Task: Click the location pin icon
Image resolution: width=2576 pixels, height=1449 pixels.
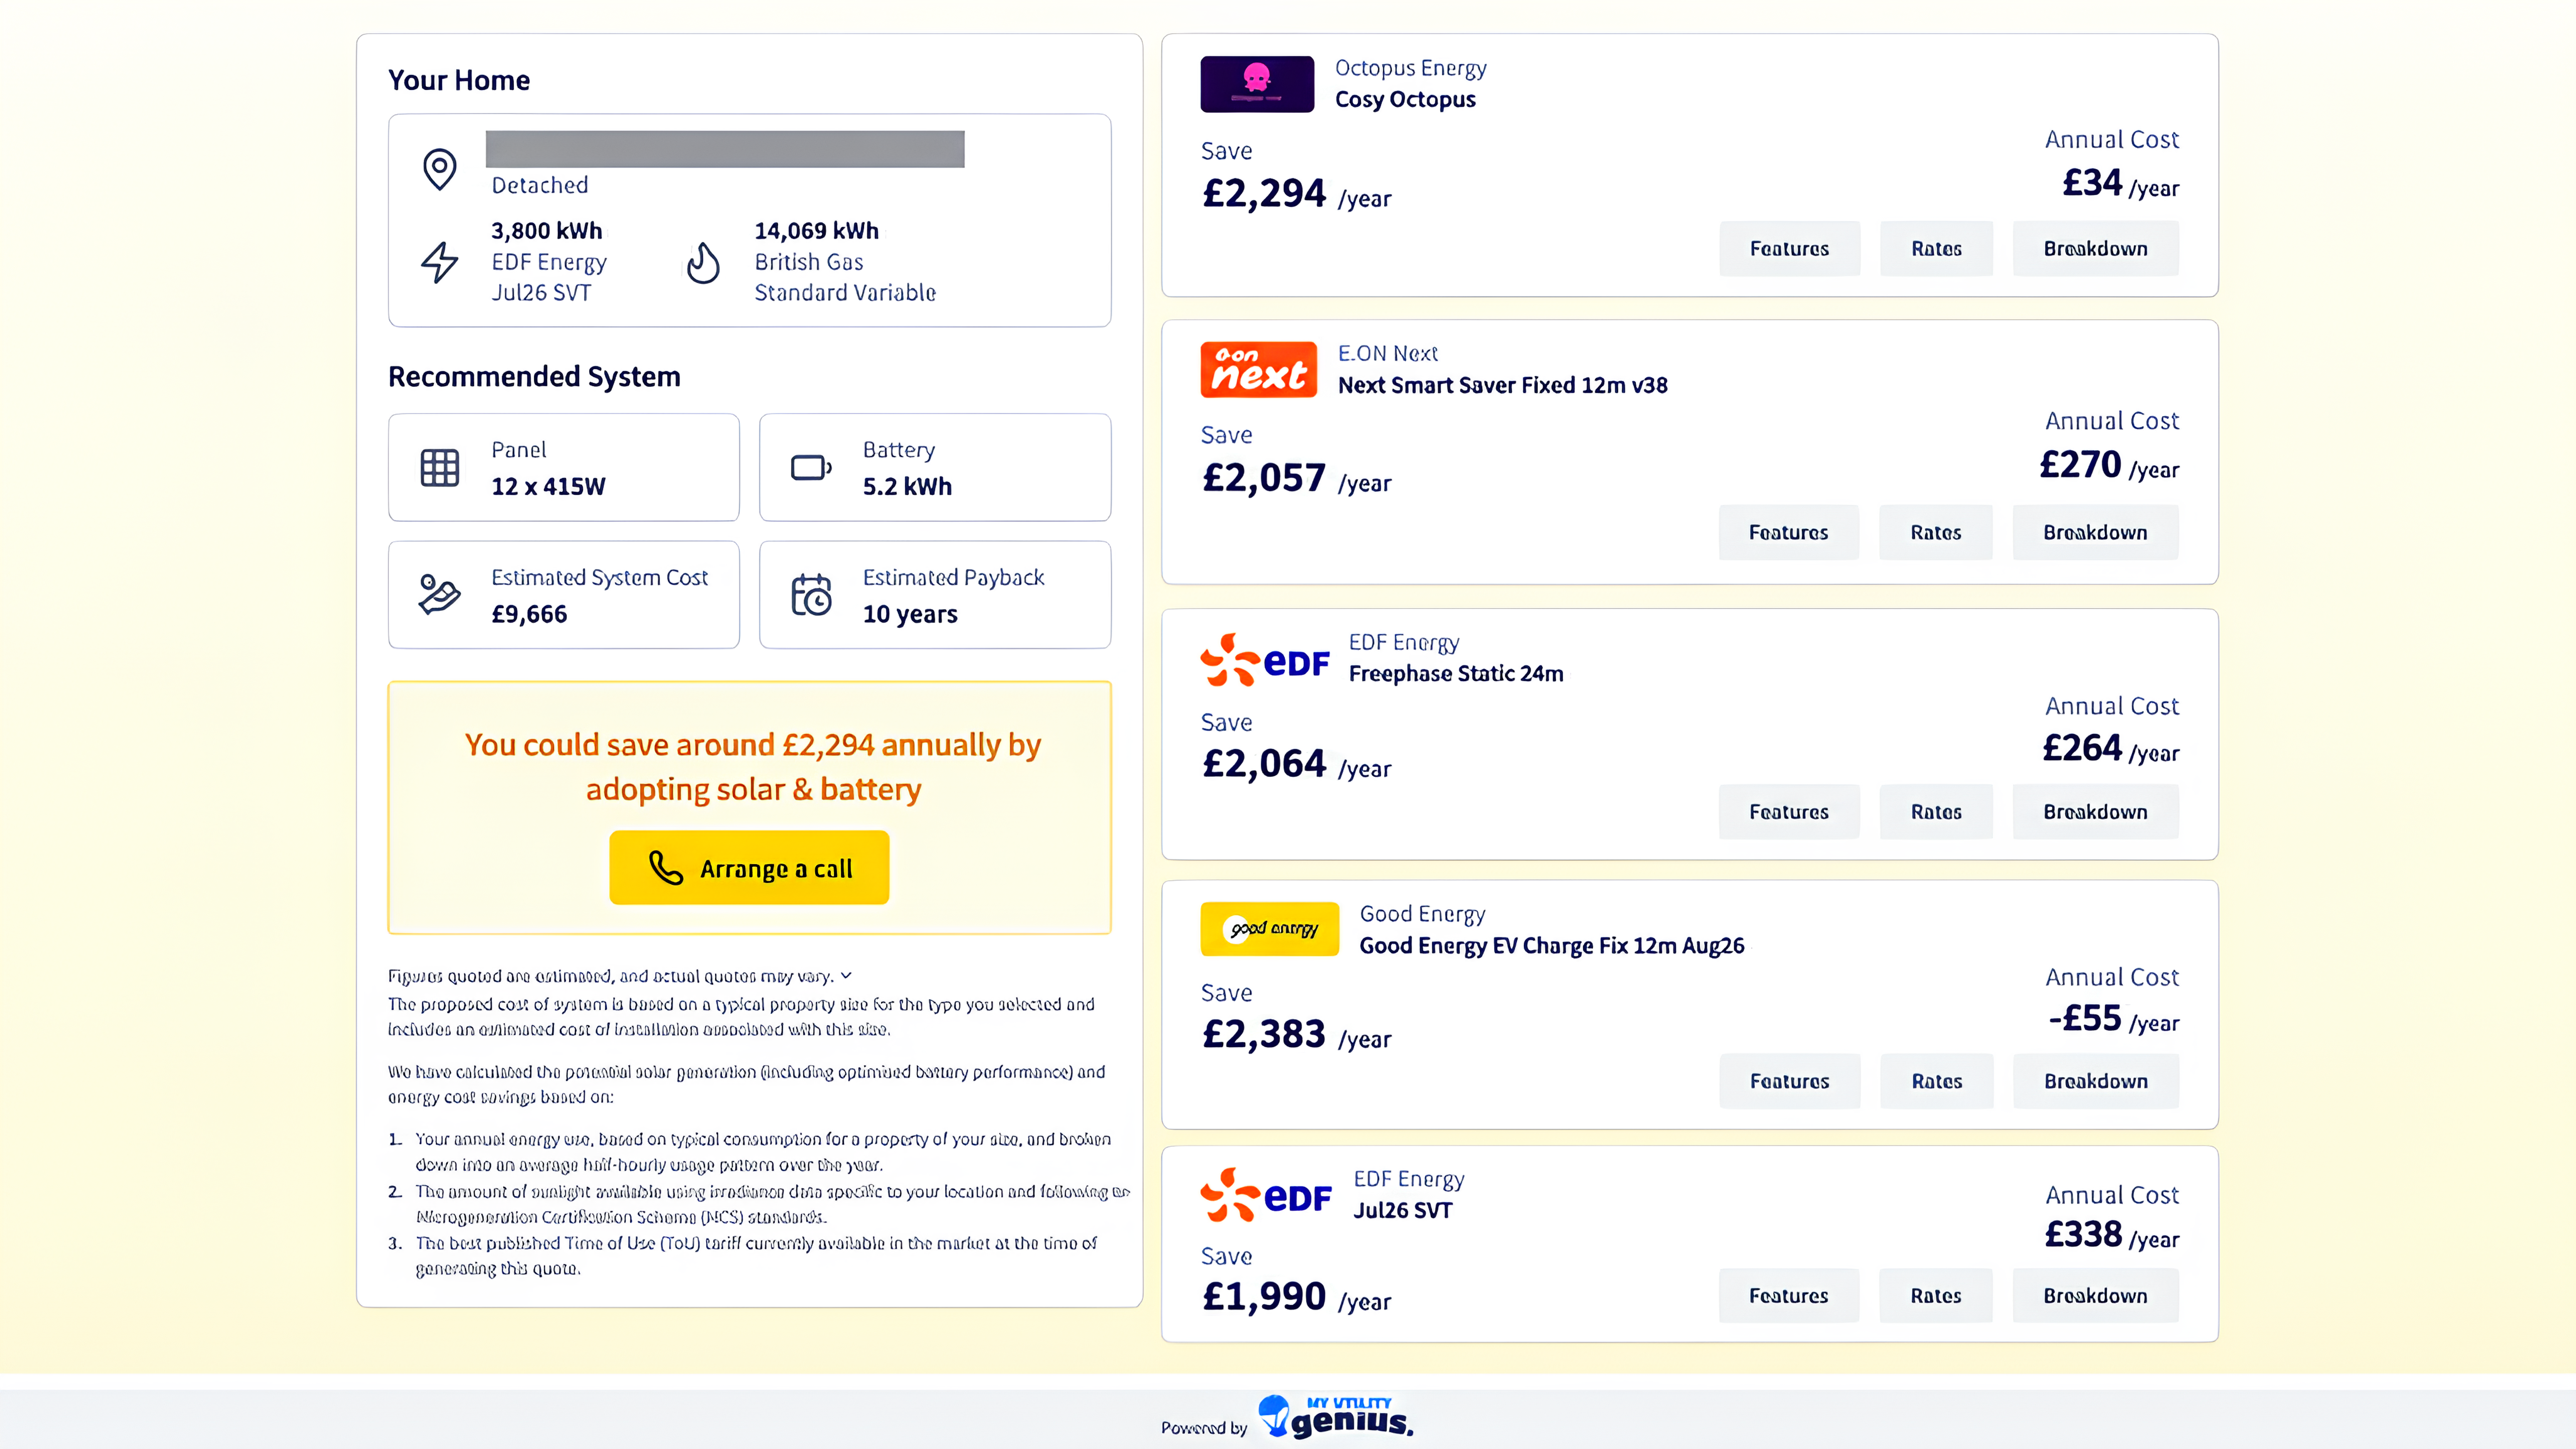Action: [x=440, y=169]
